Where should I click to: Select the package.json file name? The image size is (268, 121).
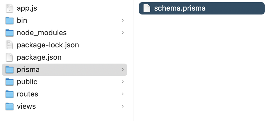(x=39, y=57)
